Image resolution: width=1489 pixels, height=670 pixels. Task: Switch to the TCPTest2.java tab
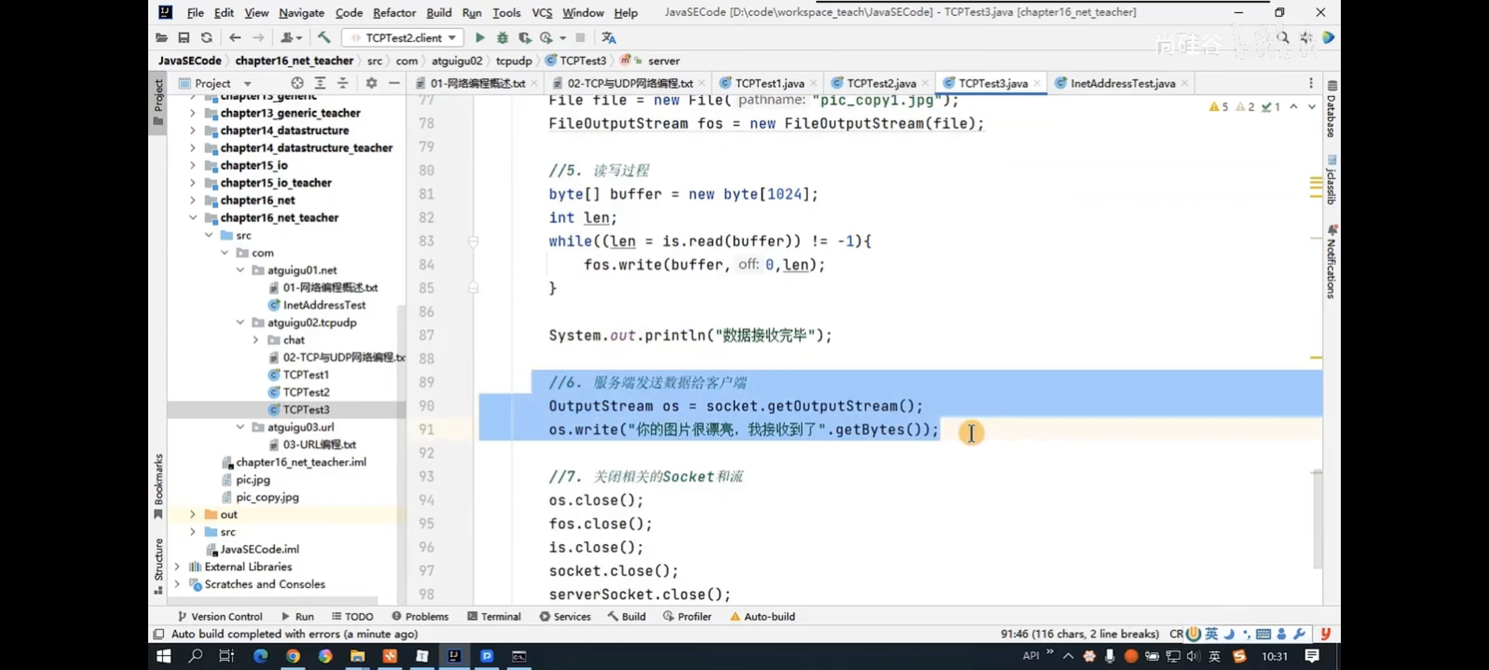880,83
